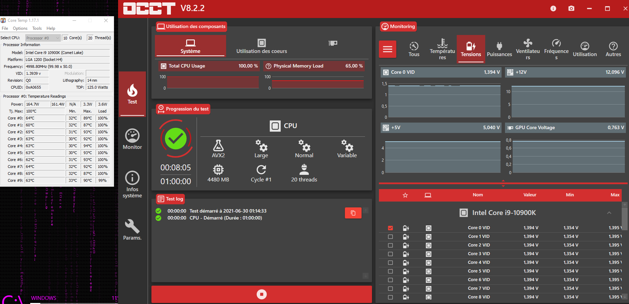Click the test progress checkmark circle
This screenshot has height=304, width=629.
tap(176, 139)
